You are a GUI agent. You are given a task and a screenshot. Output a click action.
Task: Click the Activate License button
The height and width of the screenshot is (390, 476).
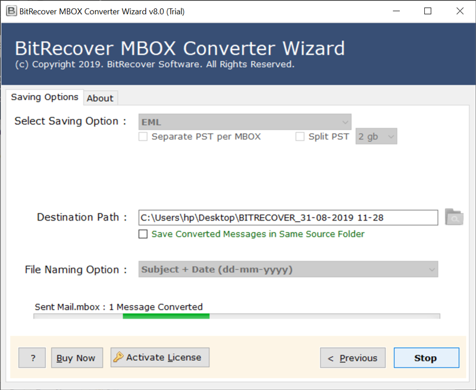pyautogui.click(x=159, y=357)
